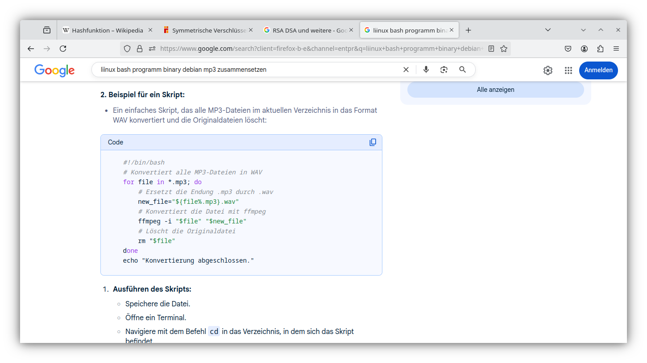Open Google quick settings gear
647x363 pixels.
[547, 70]
